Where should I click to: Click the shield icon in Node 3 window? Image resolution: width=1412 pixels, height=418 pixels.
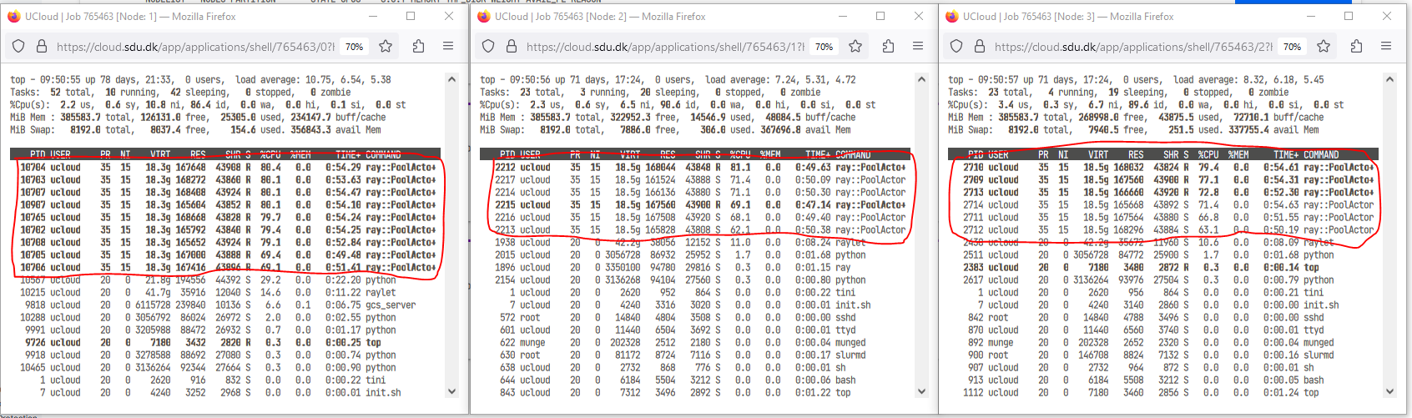point(956,47)
